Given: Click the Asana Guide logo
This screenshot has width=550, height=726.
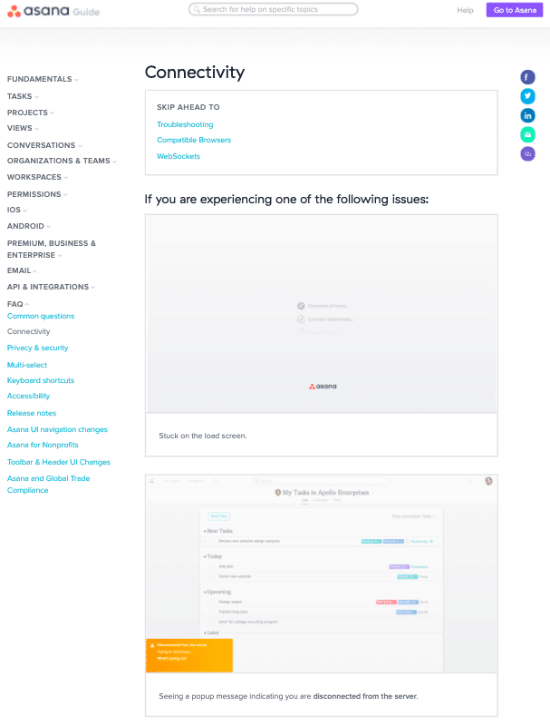Looking at the screenshot, I should point(54,11).
